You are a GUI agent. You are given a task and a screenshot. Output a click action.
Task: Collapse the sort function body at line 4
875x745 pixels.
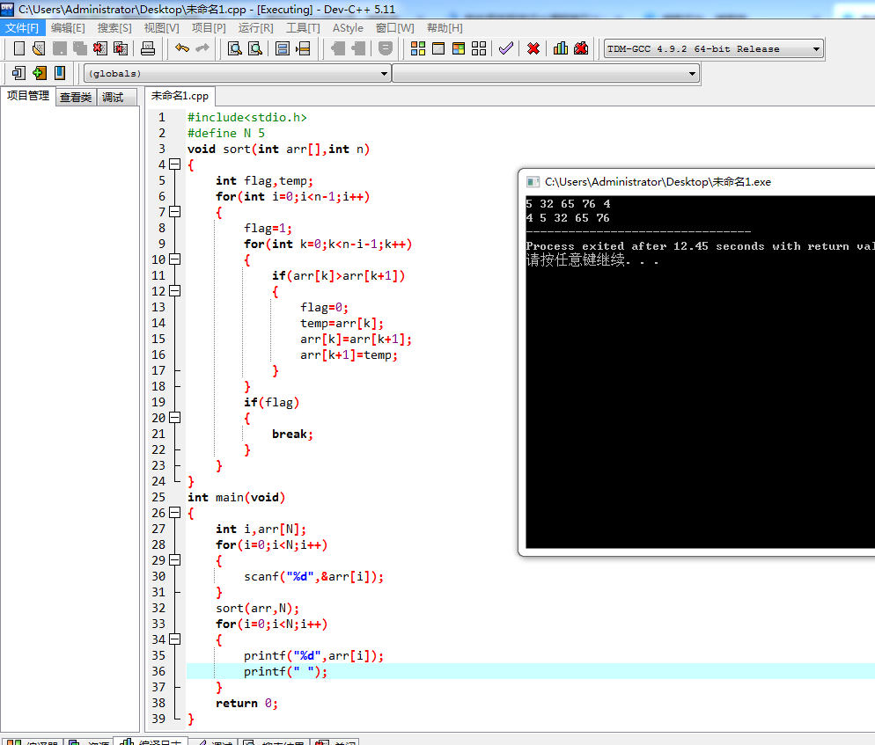tap(174, 164)
